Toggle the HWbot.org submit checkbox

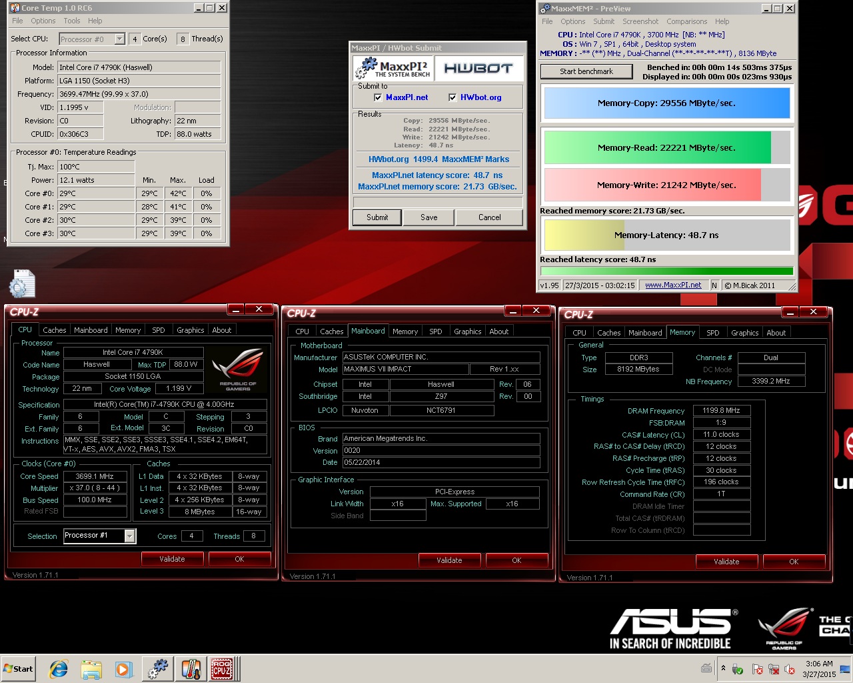tap(452, 97)
